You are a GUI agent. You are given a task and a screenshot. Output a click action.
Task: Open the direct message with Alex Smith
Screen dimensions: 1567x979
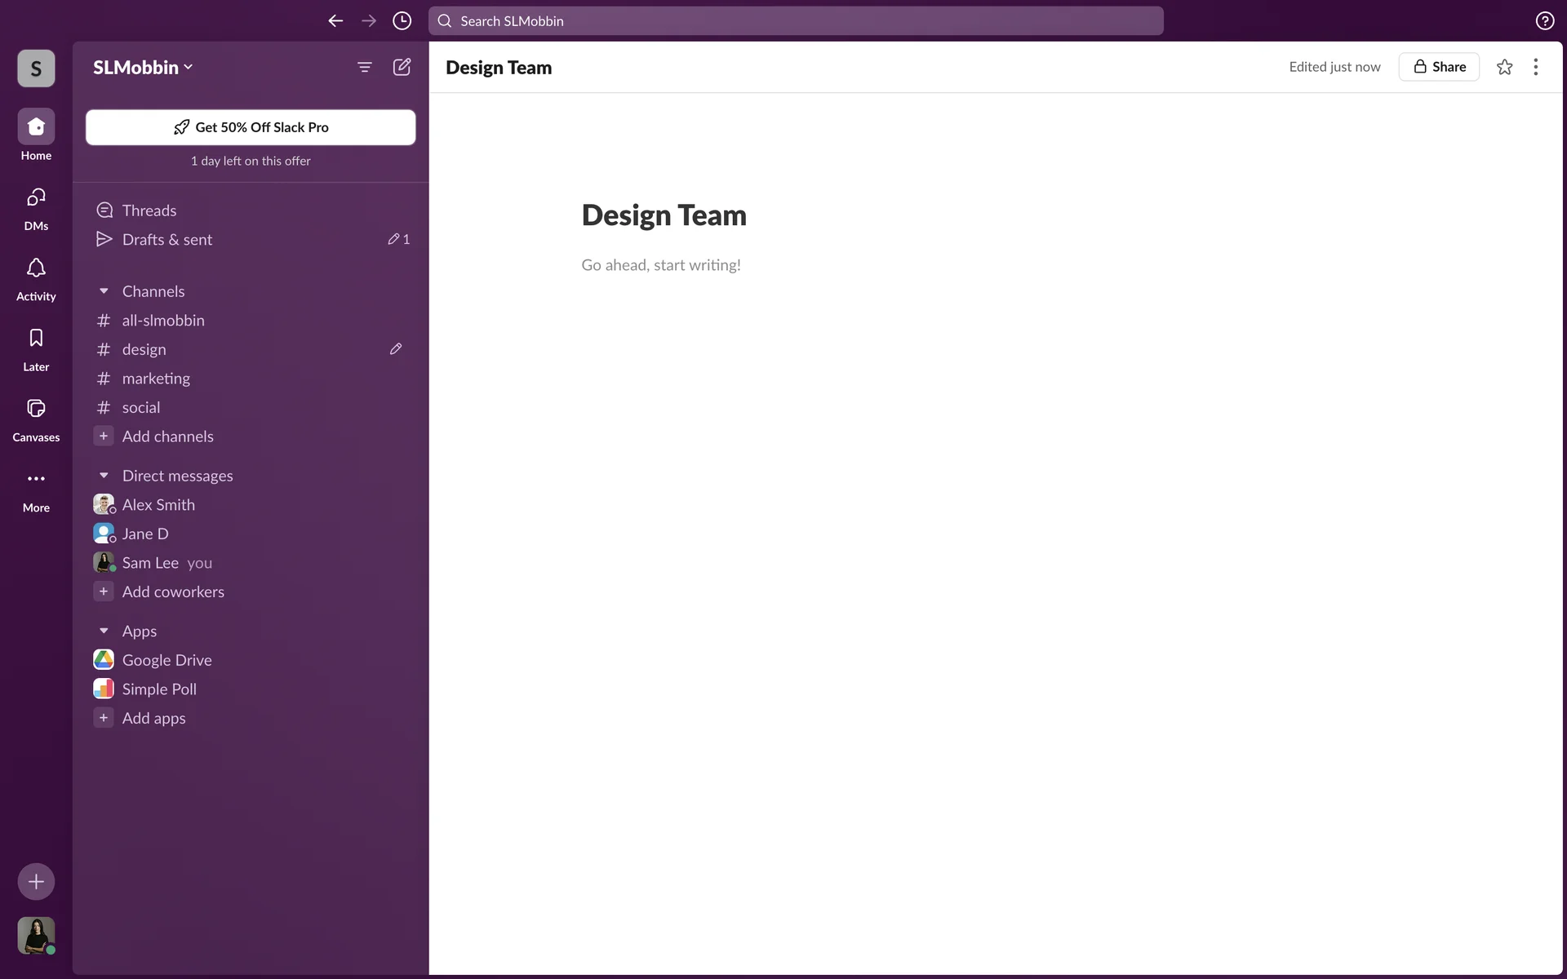coord(158,505)
